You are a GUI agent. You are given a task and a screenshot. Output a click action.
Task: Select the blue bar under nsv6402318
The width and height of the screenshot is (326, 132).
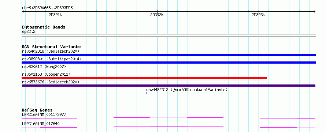pos(168,55)
